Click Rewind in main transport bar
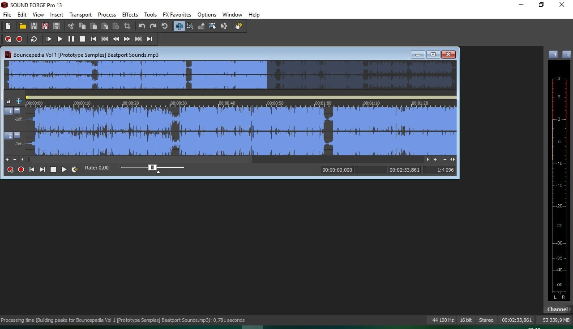The height and width of the screenshot is (329, 573). (x=116, y=39)
